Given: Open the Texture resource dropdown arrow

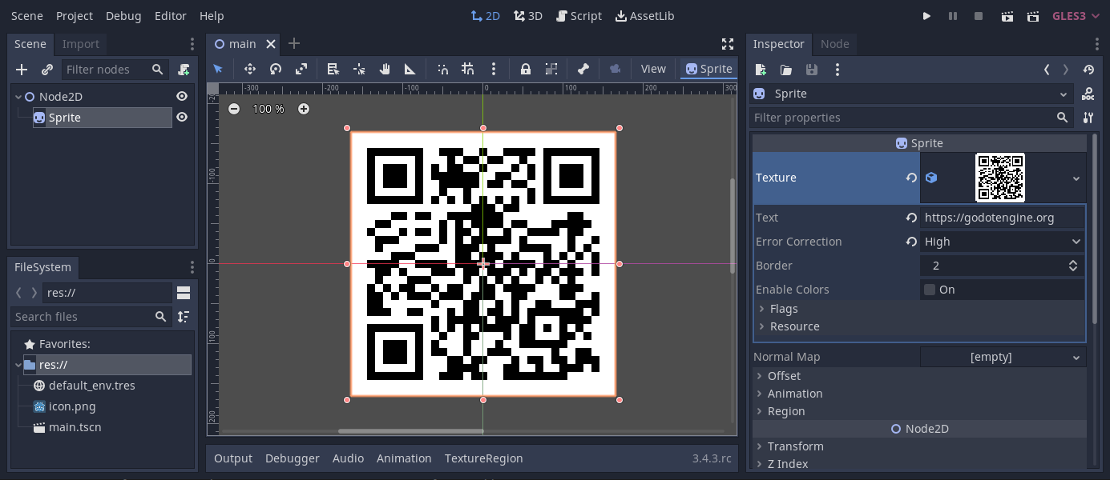Looking at the screenshot, I should [1076, 178].
